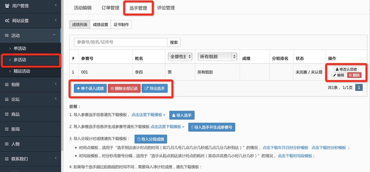Click the 人物 menu icon

click(x=7, y=144)
